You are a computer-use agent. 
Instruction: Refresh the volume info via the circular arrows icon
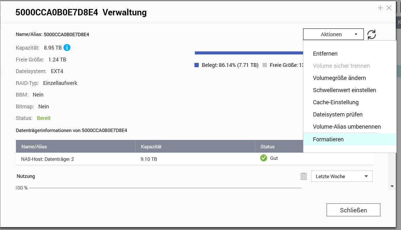pyautogui.click(x=371, y=34)
